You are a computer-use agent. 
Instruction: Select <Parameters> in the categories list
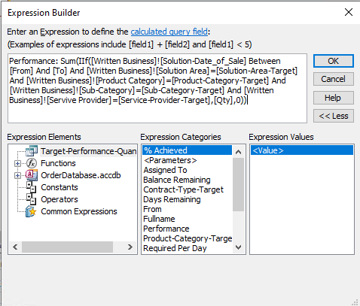coord(170,160)
